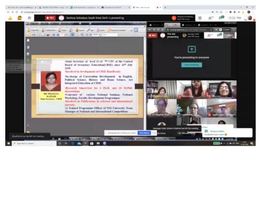Image resolution: width=267 pixels, height=200 pixels.
Task: Show the participants list
Action: (x=211, y=18)
